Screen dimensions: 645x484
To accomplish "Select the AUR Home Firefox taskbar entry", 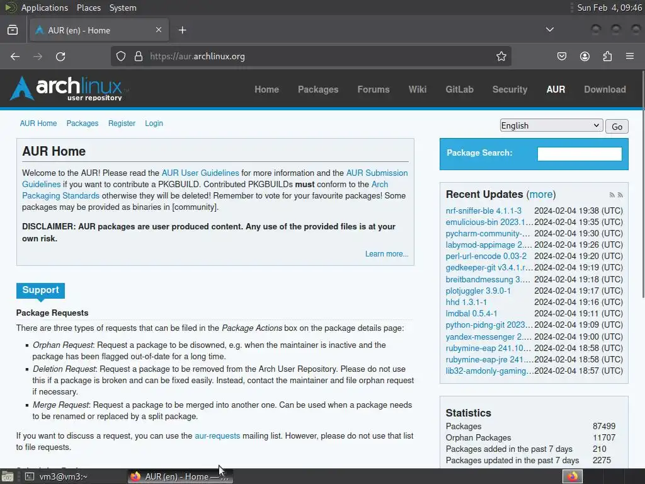I will (180, 476).
